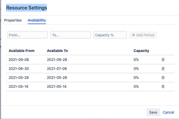Select the 2021-09-28 available-to date cell

pyautogui.click(x=57, y=60)
